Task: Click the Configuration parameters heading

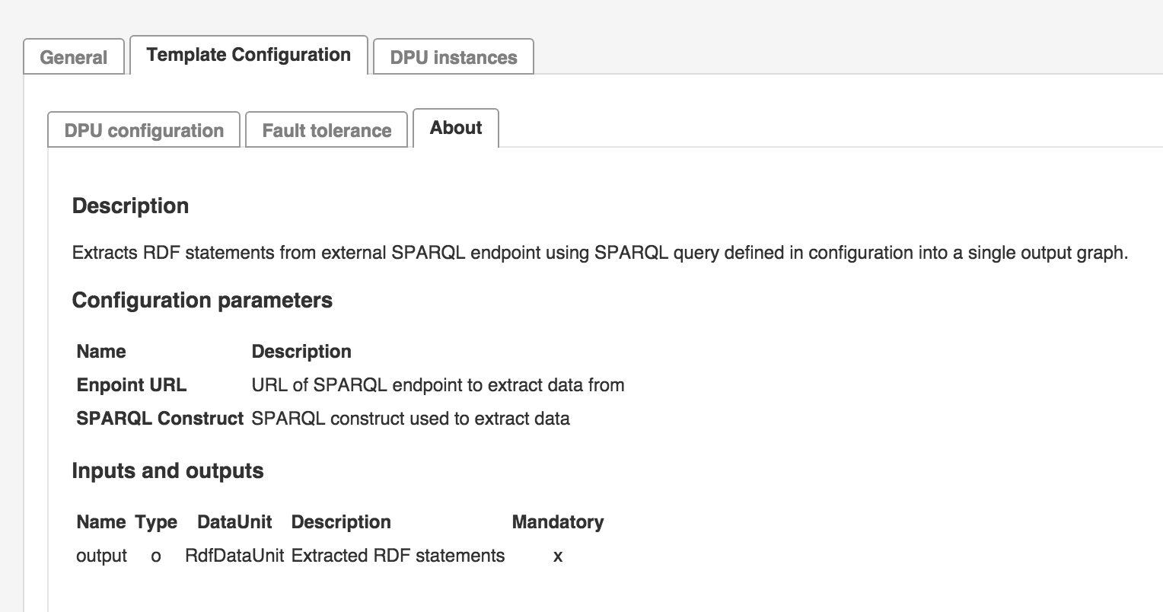Action: tap(202, 300)
